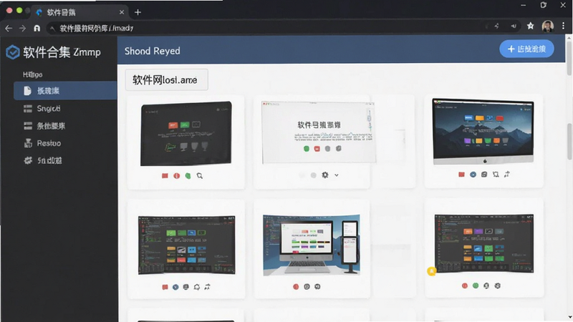Select the 软件合集 browser tab
Image resolution: width=573 pixels, height=322 pixels.
click(x=80, y=12)
